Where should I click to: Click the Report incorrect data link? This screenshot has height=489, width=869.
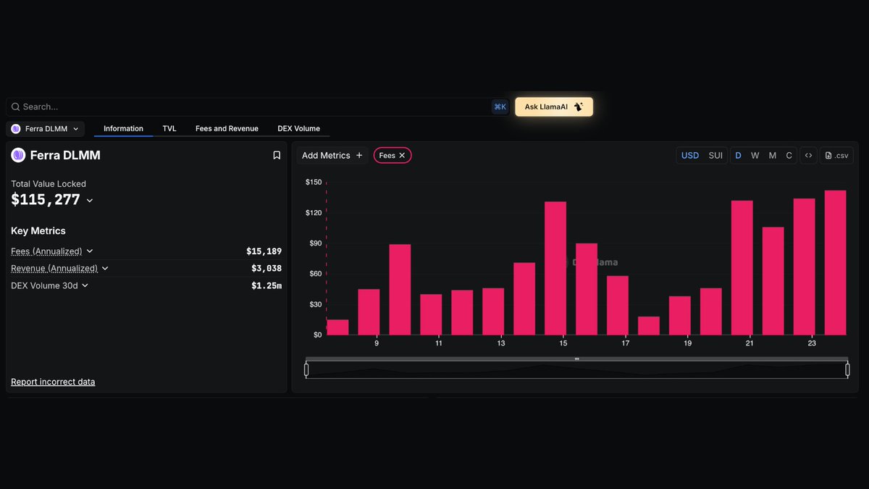(53, 382)
